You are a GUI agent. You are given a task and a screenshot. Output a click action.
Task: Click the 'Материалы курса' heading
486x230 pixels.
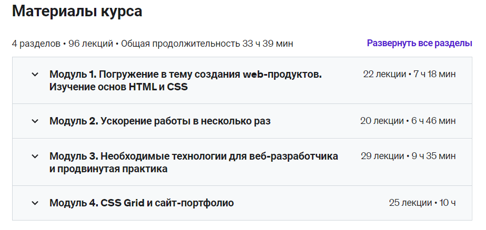pos(77,12)
